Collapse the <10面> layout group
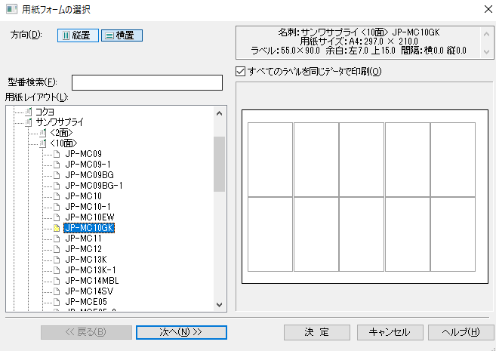This screenshot has height=351, width=496. click(x=43, y=143)
